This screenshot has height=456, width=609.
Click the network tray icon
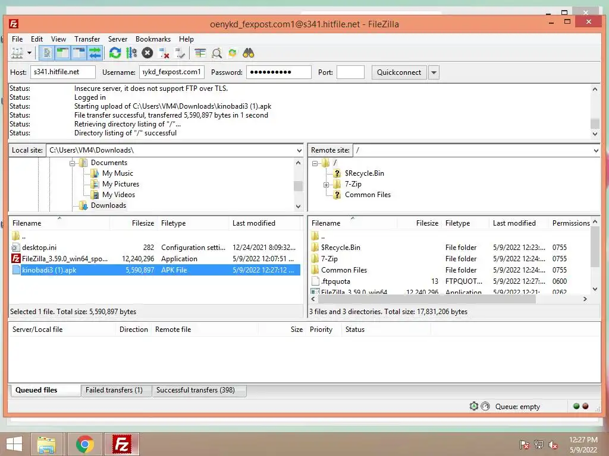pos(539,445)
